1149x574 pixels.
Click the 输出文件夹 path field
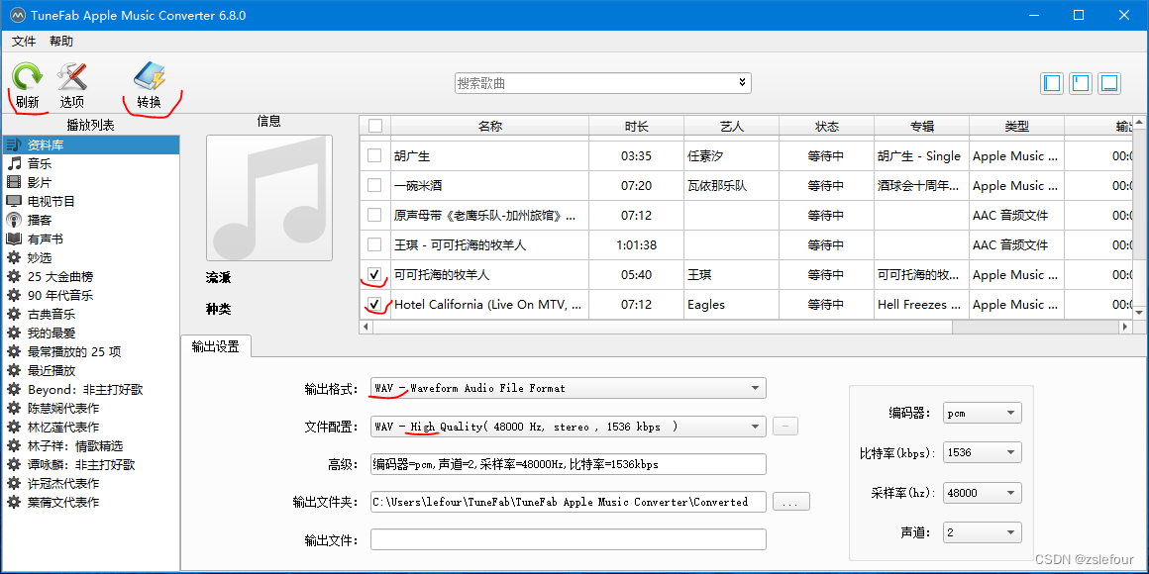pos(568,502)
